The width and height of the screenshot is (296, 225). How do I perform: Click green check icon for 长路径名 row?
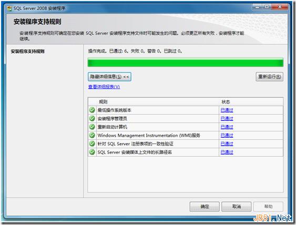pyautogui.click(x=92, y=152)
